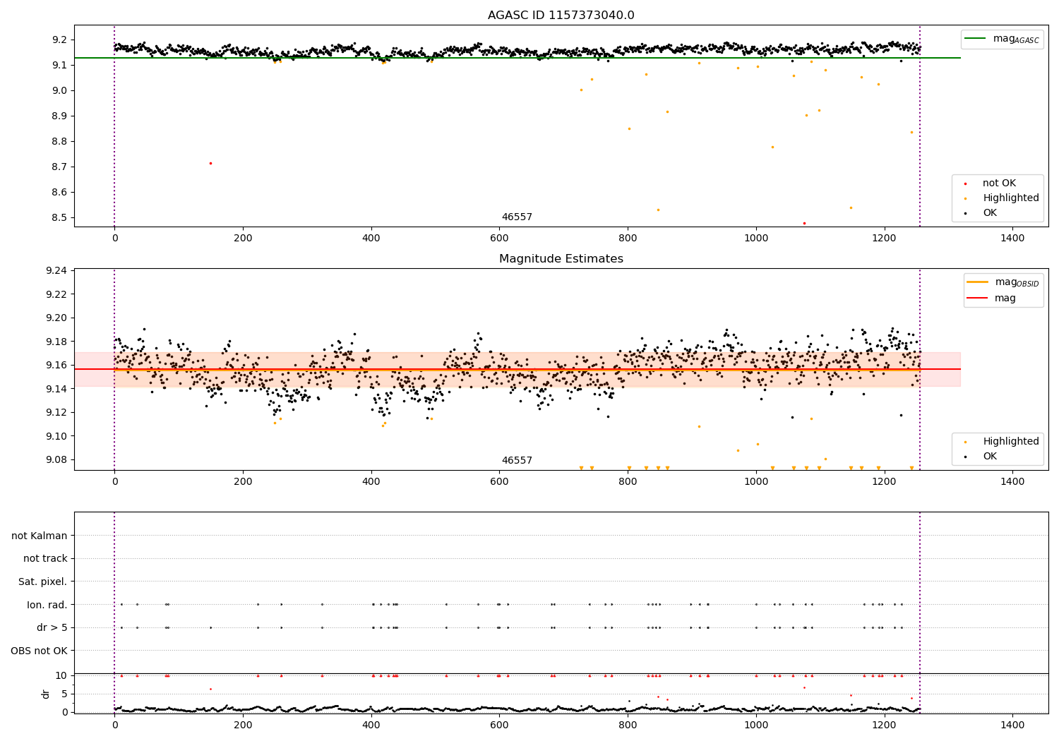Click the 8.9 y-axis tick label
Screen dimensions: 1059x741
point(60,116)
